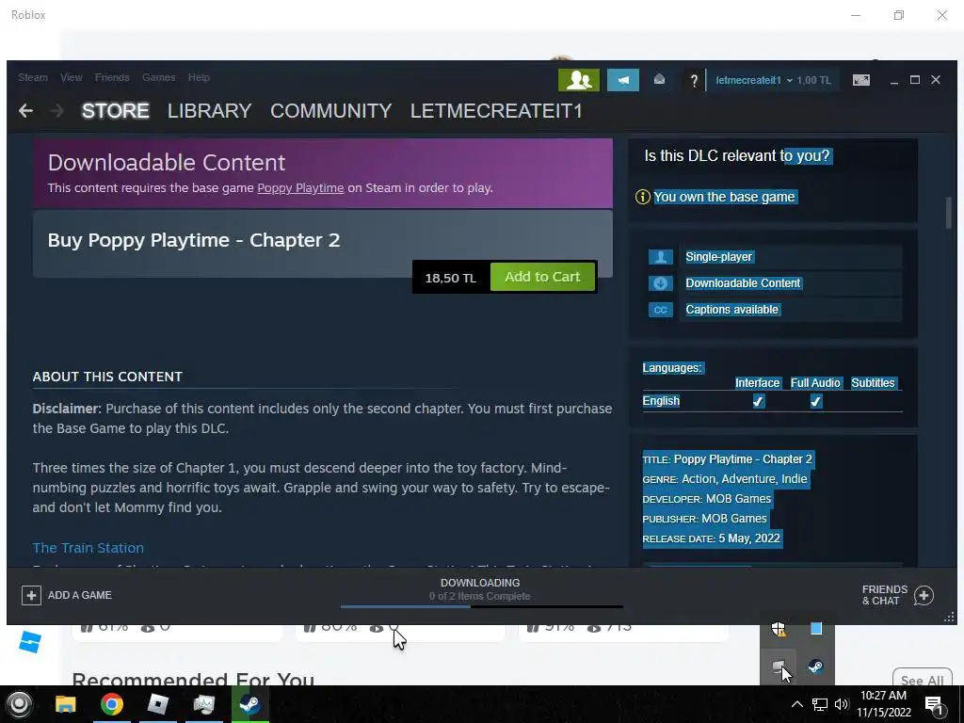This screenshot has width=964, height=723.
Task: Click the 5 May, 2022 release date
Action: click(749, 538)
